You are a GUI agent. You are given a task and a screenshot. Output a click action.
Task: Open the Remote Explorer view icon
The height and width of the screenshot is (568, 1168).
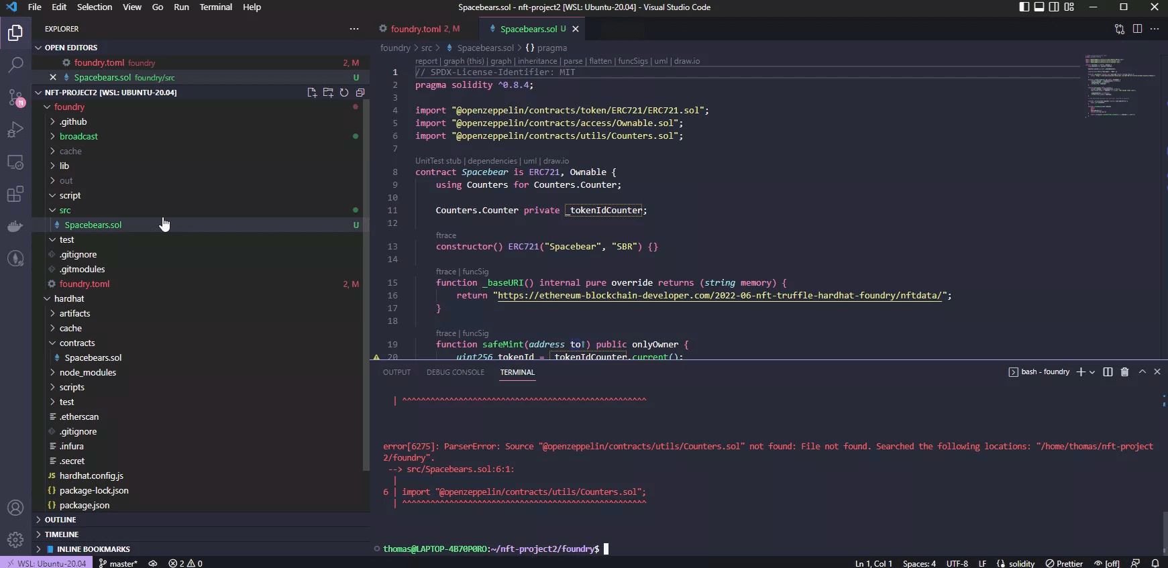coord(15,162)
